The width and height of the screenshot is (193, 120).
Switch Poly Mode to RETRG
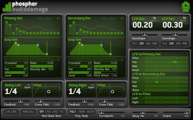click(91, 112)
